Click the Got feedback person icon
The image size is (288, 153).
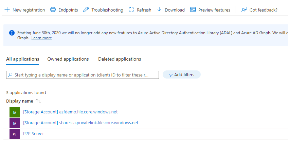tap(244, 10)
